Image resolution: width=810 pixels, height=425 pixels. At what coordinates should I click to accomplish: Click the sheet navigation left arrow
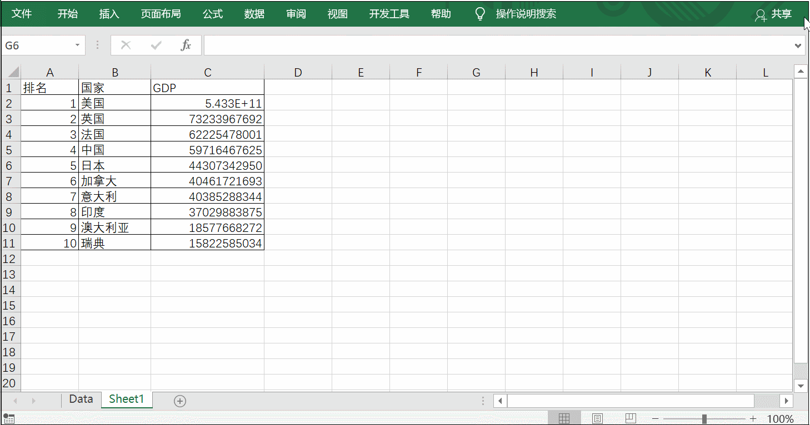pyautogui.click(x=15, y=400)
